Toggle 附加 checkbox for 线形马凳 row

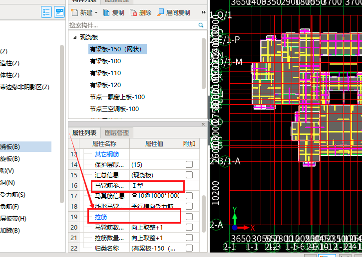(189, 206)
